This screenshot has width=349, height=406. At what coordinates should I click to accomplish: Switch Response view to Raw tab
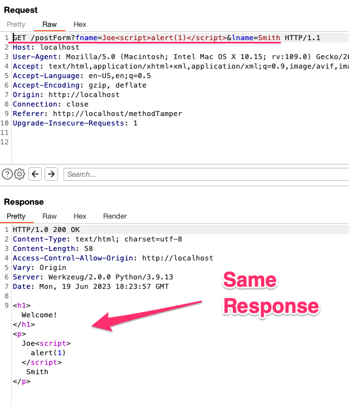50,216
